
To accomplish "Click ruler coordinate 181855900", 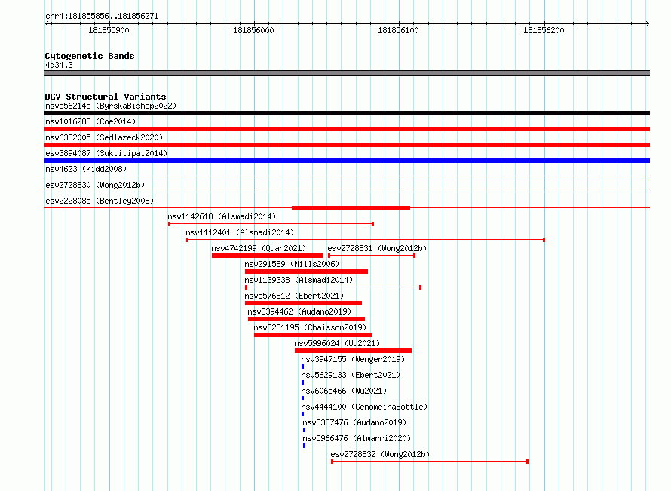I will (109, 30).
